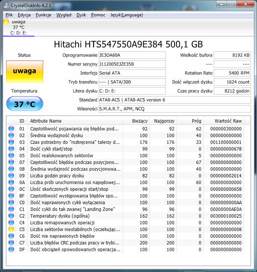Click the blue status icon for attribute 05
The image size is (257, 272).
[11, 155]
